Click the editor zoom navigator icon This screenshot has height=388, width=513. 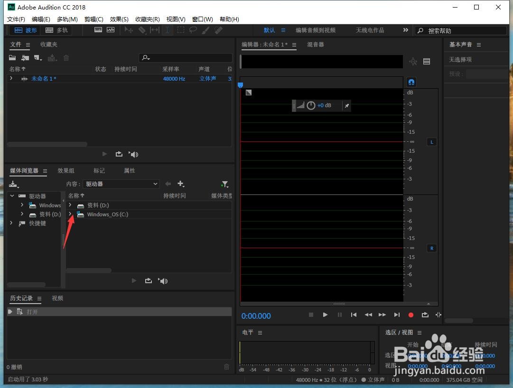(x=413, y=62)
